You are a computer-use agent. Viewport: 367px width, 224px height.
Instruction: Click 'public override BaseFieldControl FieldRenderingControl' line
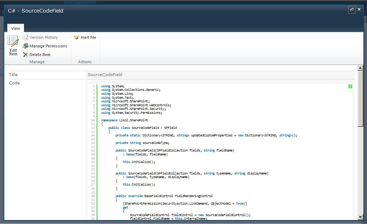164,196
